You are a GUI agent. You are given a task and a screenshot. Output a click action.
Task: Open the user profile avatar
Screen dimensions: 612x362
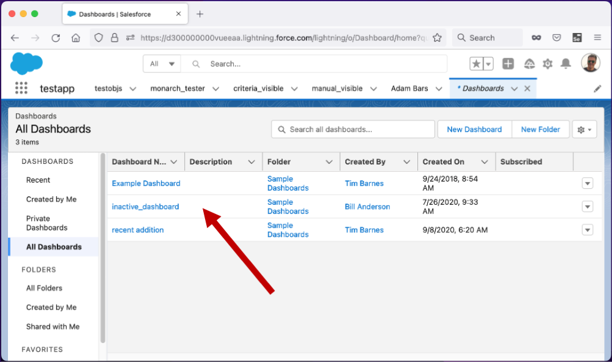click(591, 63)
